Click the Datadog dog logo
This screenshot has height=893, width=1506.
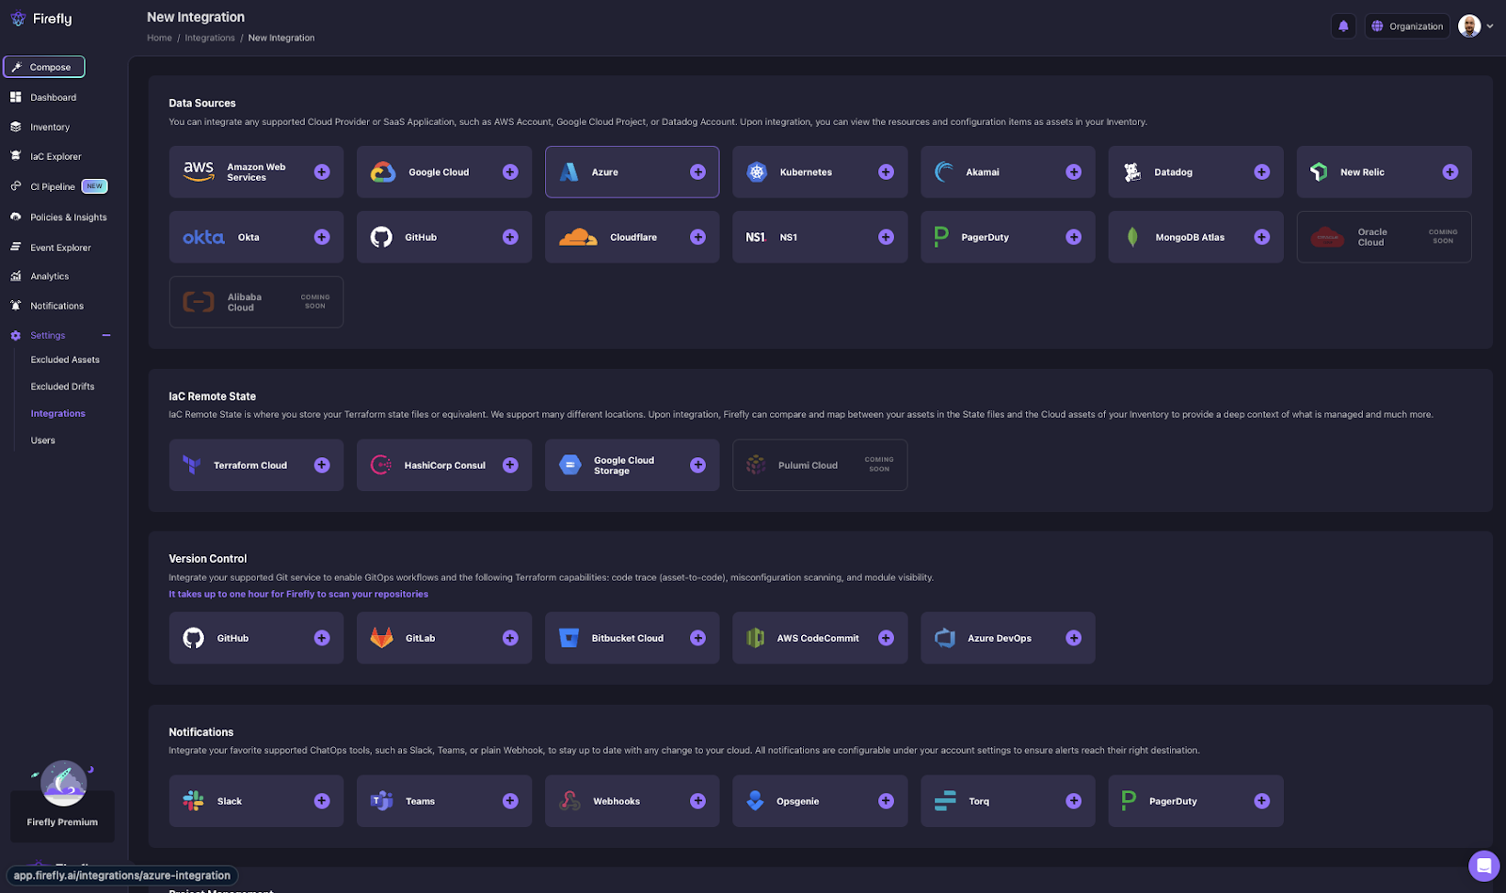1132,172
